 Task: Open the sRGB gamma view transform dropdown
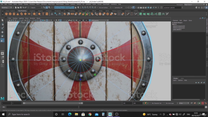coord(100,20)
